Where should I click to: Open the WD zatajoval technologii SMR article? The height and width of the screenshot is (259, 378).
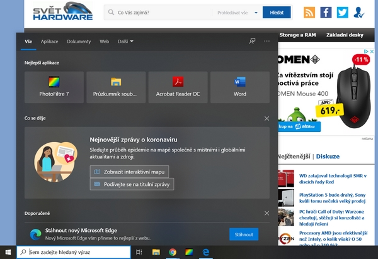(333, 179)
